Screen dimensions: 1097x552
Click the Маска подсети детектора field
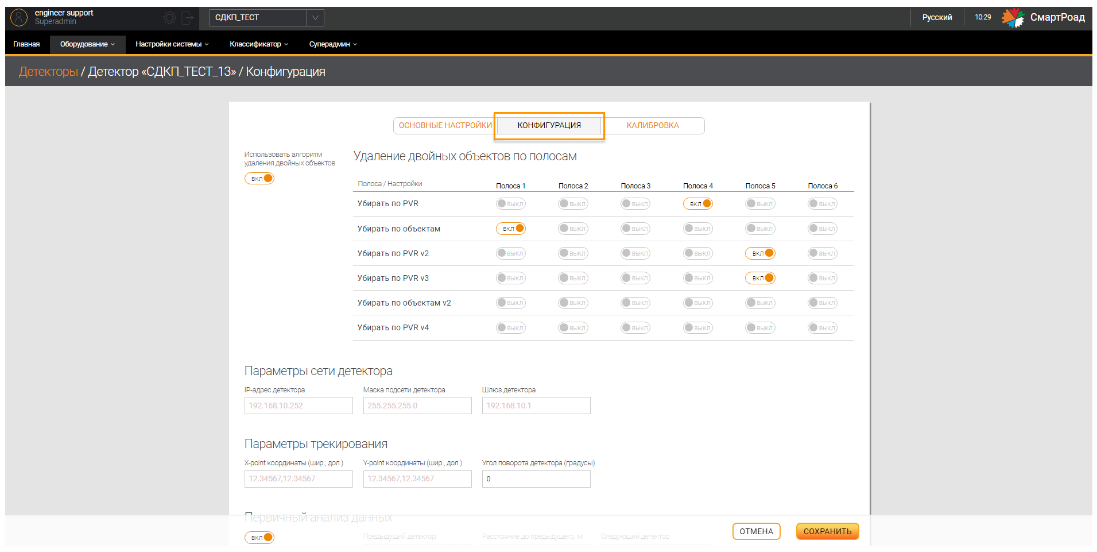coord(417,406)
